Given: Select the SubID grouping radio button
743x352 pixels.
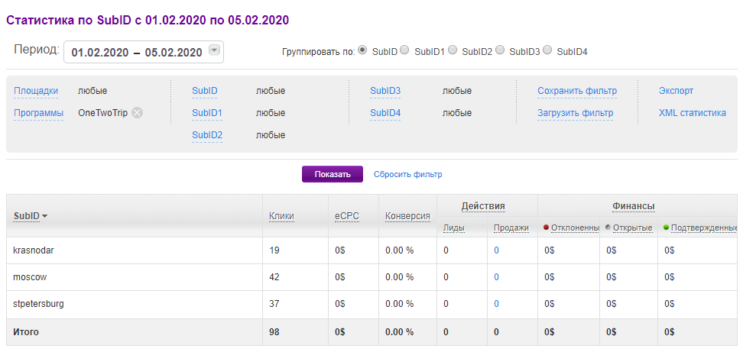Looking at the screenshot, I should 362,50.
